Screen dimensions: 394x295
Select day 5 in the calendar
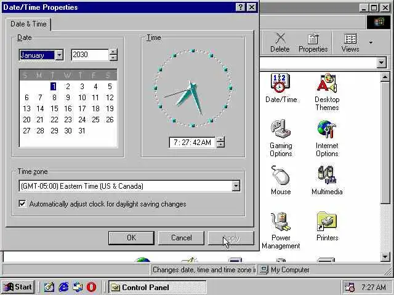[110, 86]
